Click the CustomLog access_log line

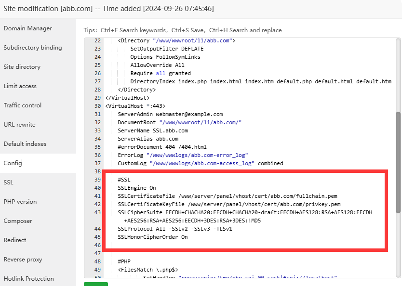[201, 163]
